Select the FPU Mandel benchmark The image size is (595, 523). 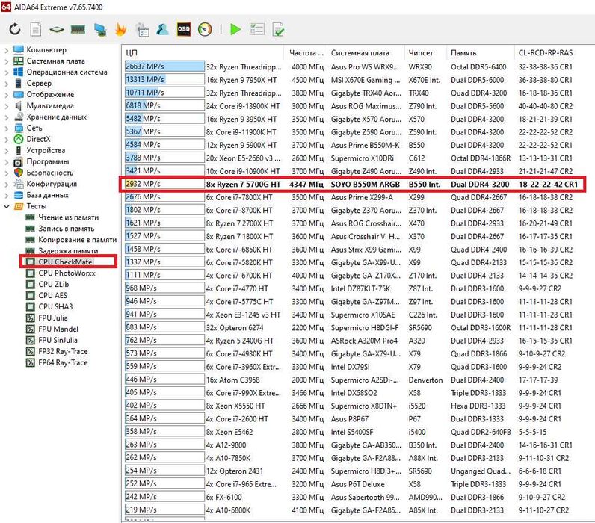pos(58,329)
